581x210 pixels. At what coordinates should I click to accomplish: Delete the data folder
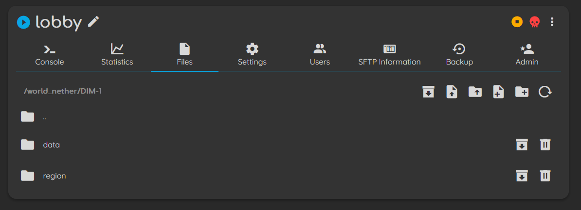pyautogui.click(x=545, y=145)
